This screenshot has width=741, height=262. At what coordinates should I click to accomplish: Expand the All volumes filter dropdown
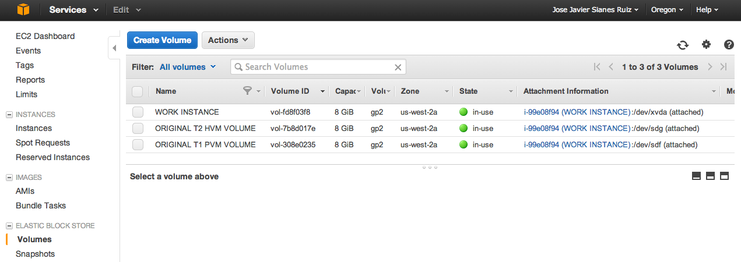(x=188, y=67)
